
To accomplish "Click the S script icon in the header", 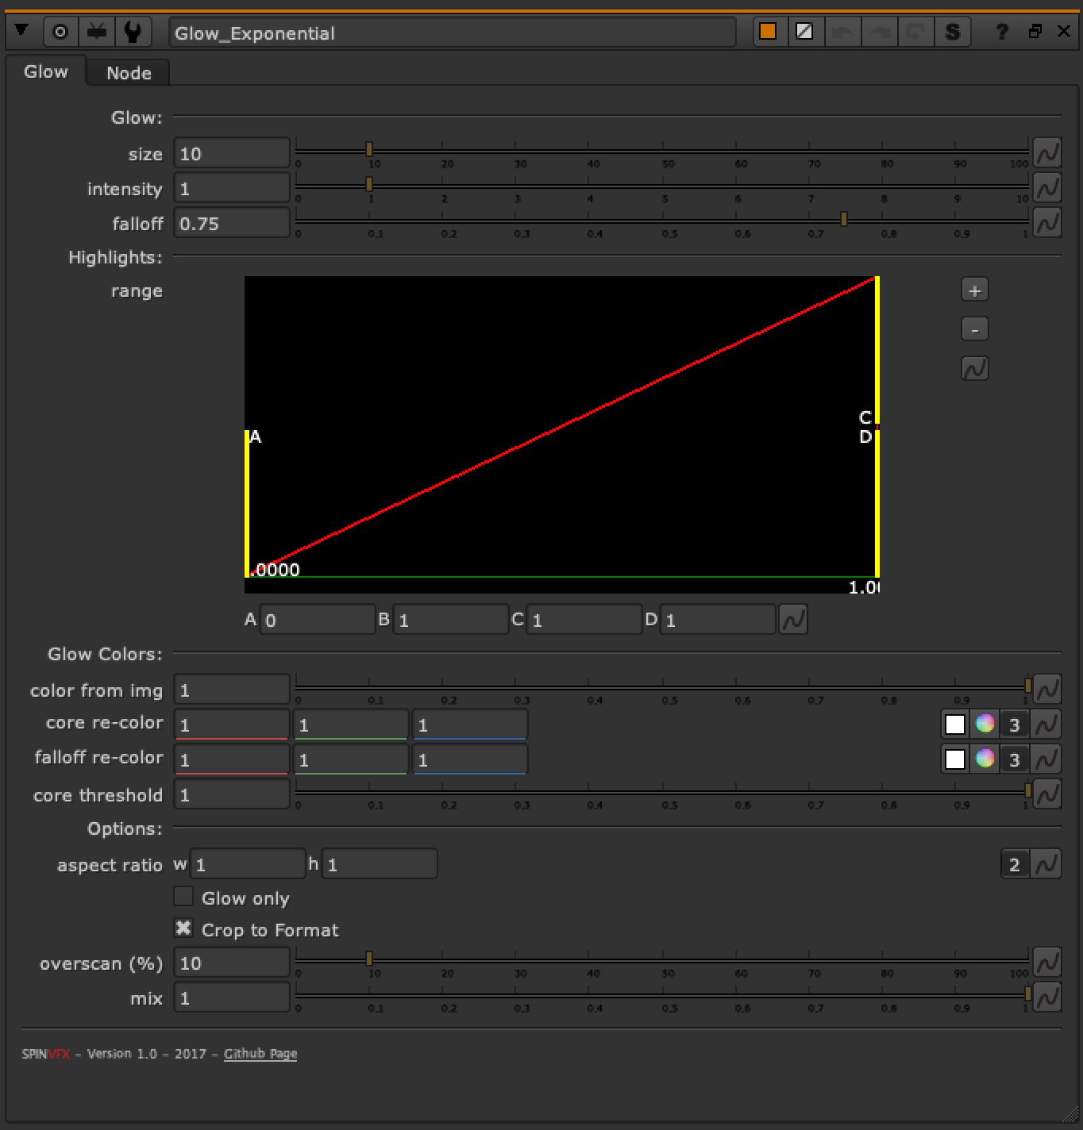I will [x=953, y=33].
